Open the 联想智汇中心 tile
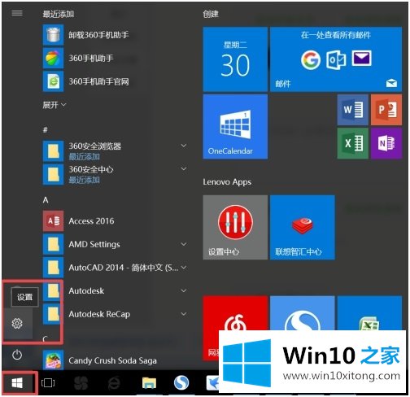This screenshot has height=397, width=410. 303,227
